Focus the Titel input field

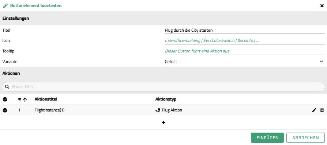tap(245, 30)
